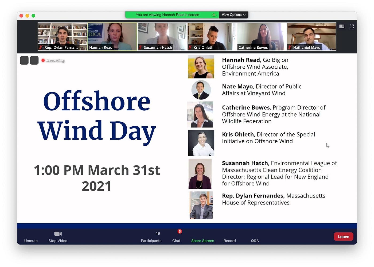Click the green 'viewing Hannah Read's screen' banner

coord(172,15)
